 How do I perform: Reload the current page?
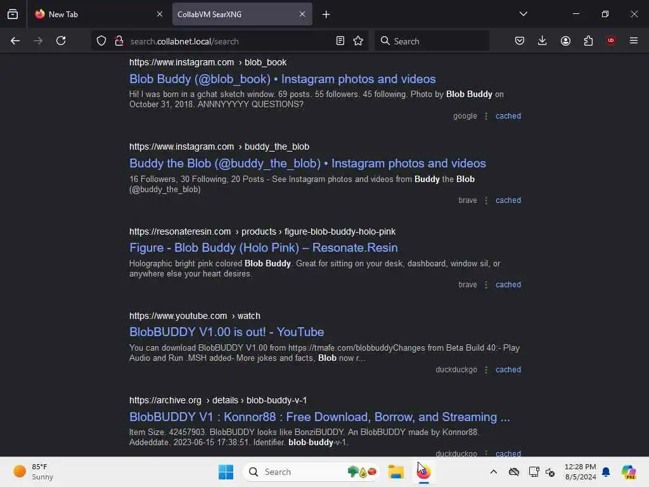coord(61,41)
